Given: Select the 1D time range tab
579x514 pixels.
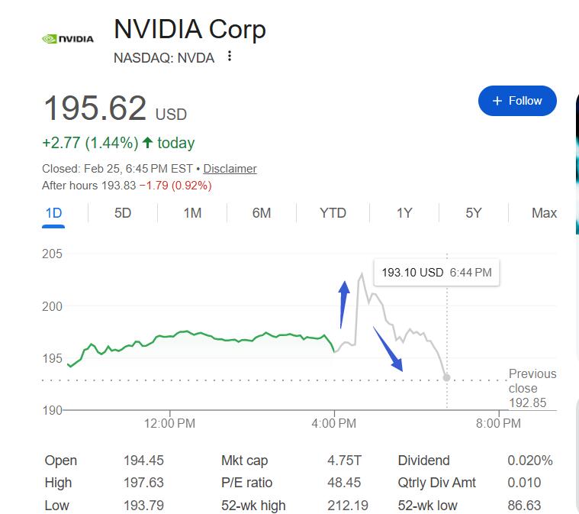Looking at the screenshot, I should pyautogui.click(x=53, y=213).
